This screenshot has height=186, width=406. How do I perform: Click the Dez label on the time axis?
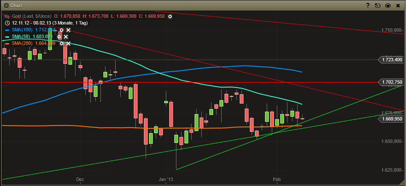click(x=80, y=179)
